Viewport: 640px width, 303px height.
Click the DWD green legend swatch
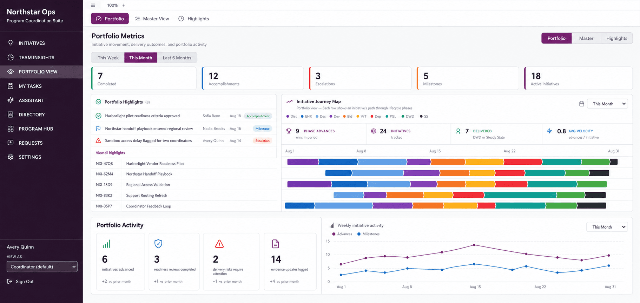[x=403, y=116]
